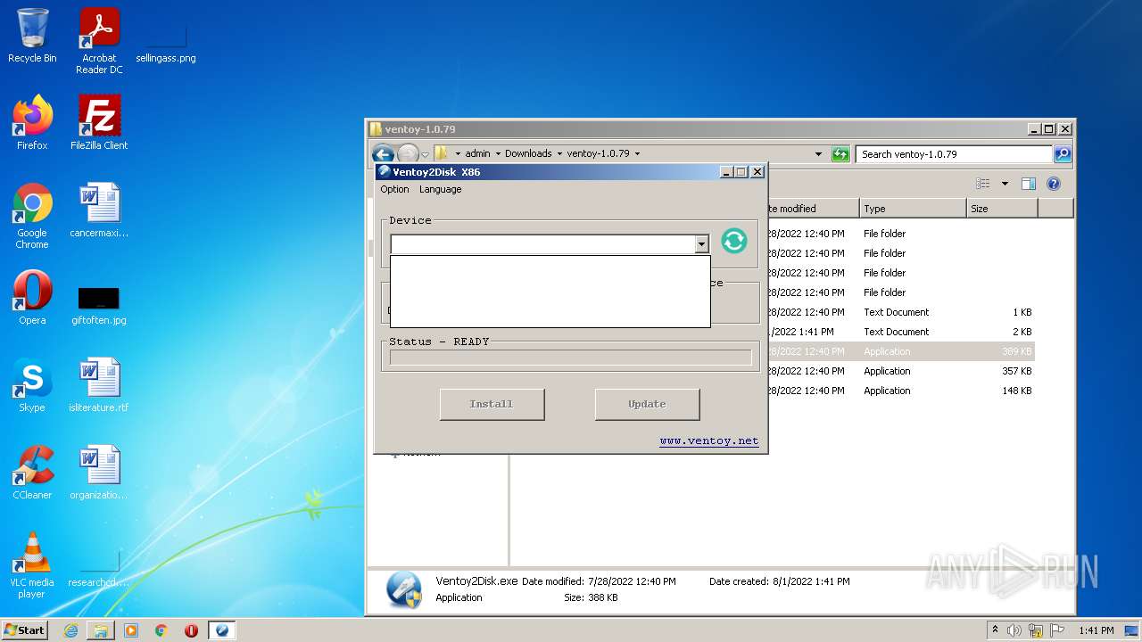Image resolution: width=1142 pixels, height=642 pixels.
Task: Expand the recent locations dropdown in Explorer
Action: coord(426,154)
